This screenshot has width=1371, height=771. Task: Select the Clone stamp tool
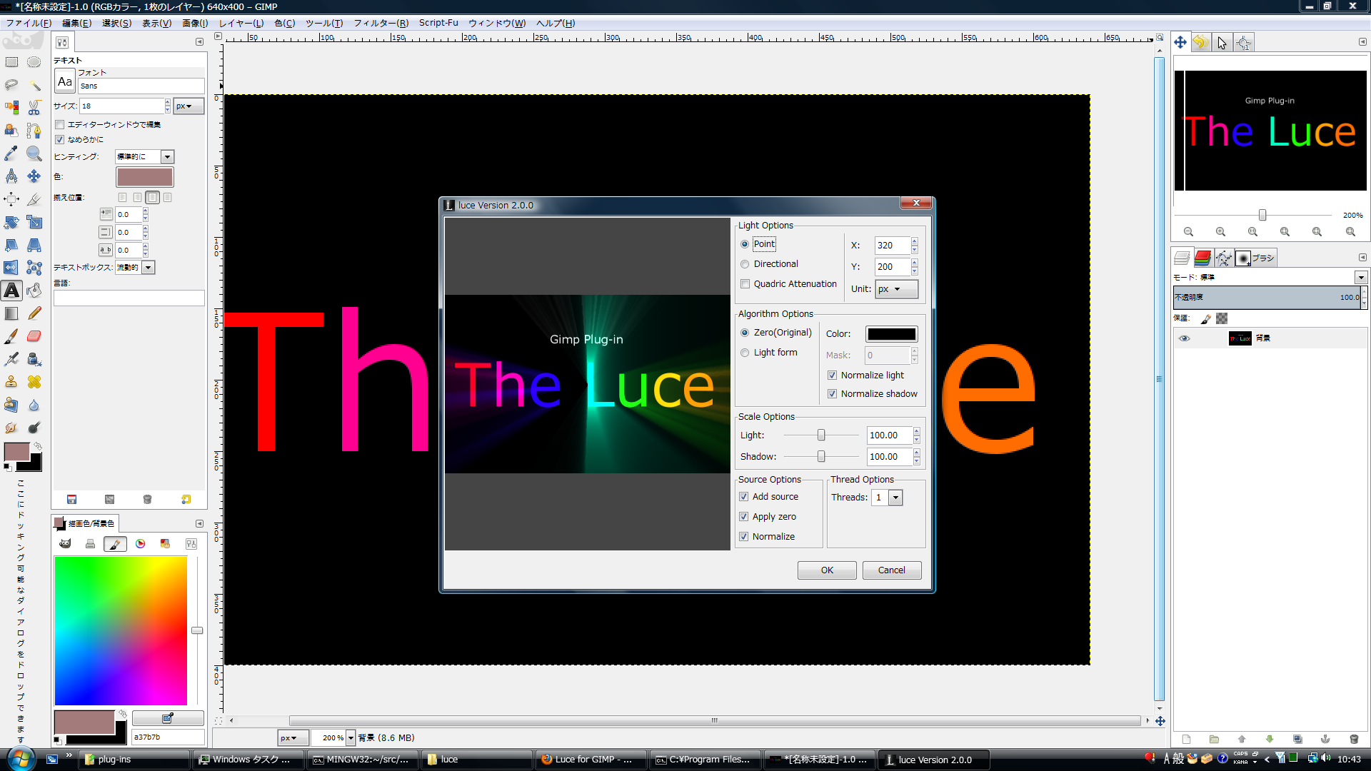pos(11,382)
